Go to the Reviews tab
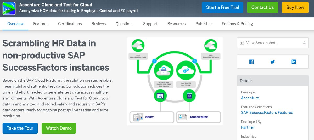This screenshot has width=314, height=140. pyautogui.click(x=99, y=24)
